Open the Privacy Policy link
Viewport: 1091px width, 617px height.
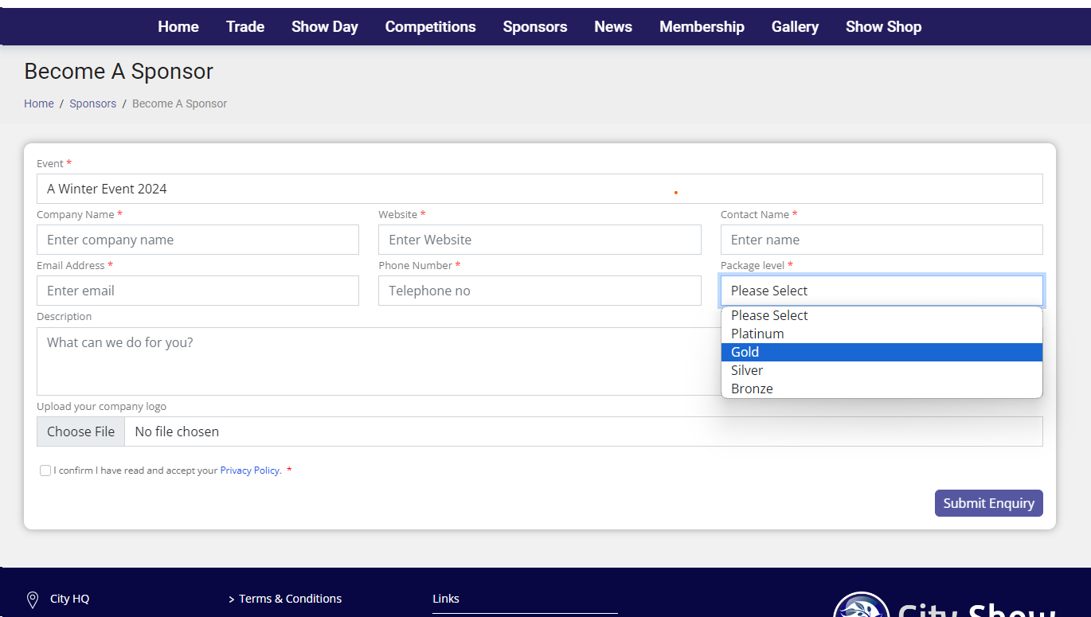coord(249,471)
